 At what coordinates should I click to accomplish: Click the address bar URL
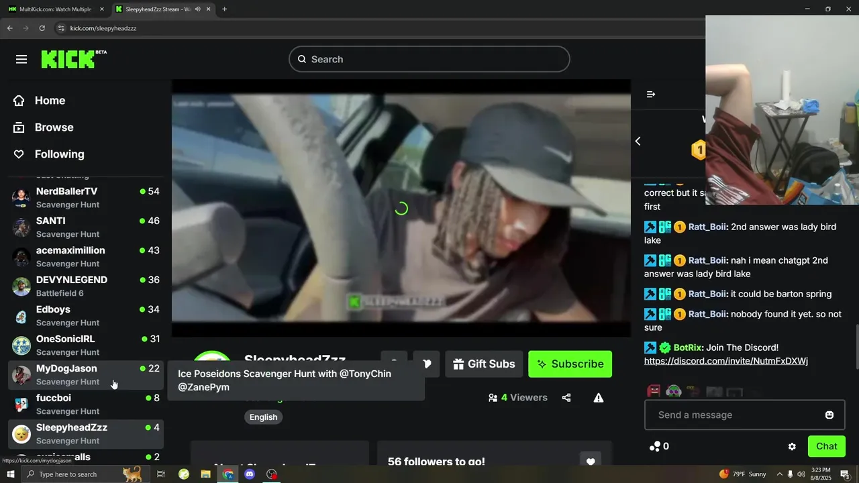click(103, 28)
